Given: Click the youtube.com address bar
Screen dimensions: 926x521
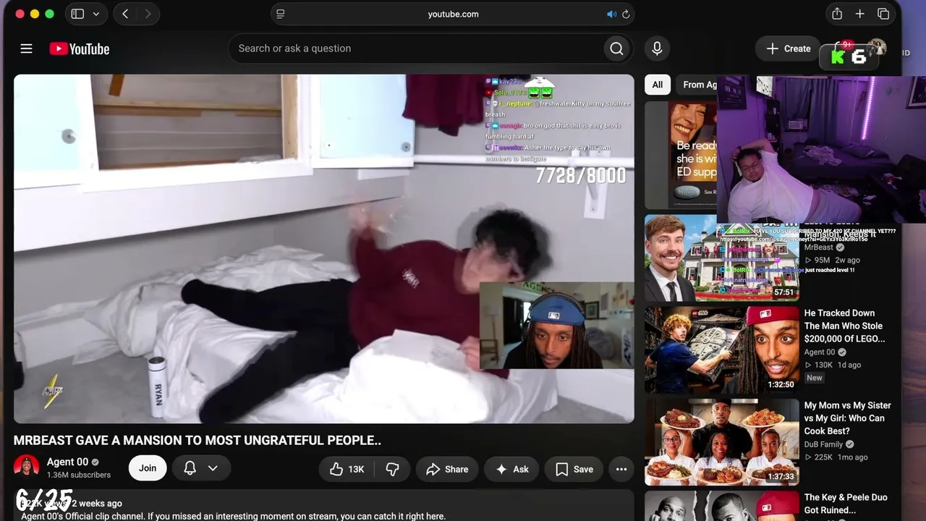Looking at the screenshot, I should [x=453, y=14].
